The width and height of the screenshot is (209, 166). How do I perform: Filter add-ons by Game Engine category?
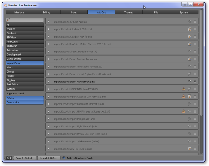click(x=24, y=59)
